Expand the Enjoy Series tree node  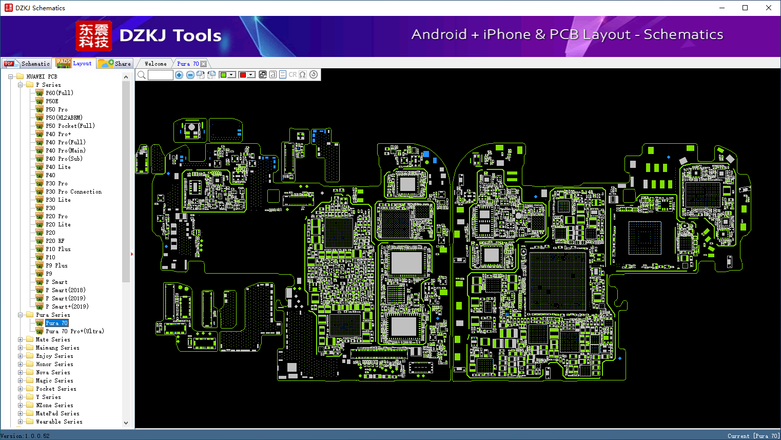pyautogui.click(x=20, y=356)
